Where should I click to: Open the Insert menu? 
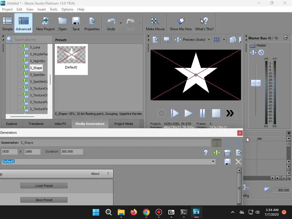[x=41, y=9]
